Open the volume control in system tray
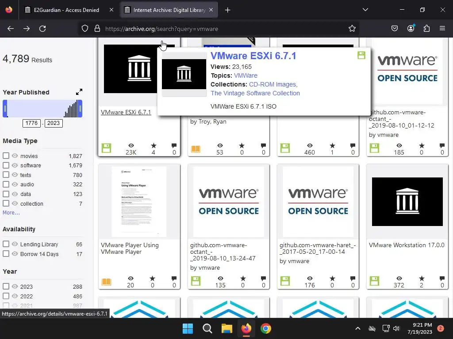This screenshot has width=453, height=339. tap(396, 328)
